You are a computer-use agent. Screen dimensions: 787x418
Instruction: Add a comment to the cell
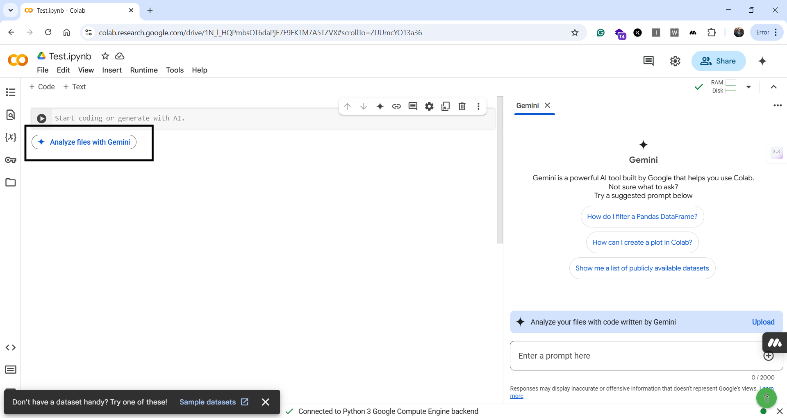click(x=413, y=106)
